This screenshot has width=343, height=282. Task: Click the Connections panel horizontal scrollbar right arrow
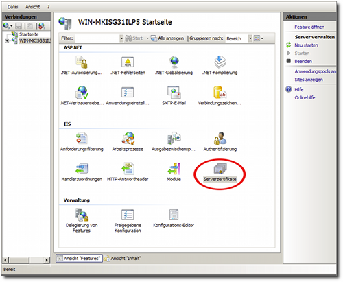[47, 260]
